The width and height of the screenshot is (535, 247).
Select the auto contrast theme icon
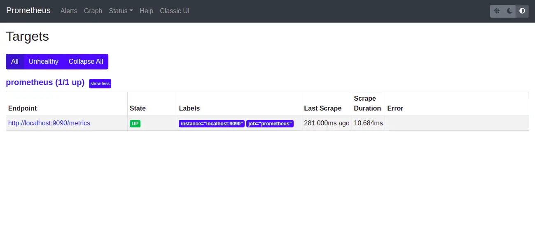tap(522, 11)
